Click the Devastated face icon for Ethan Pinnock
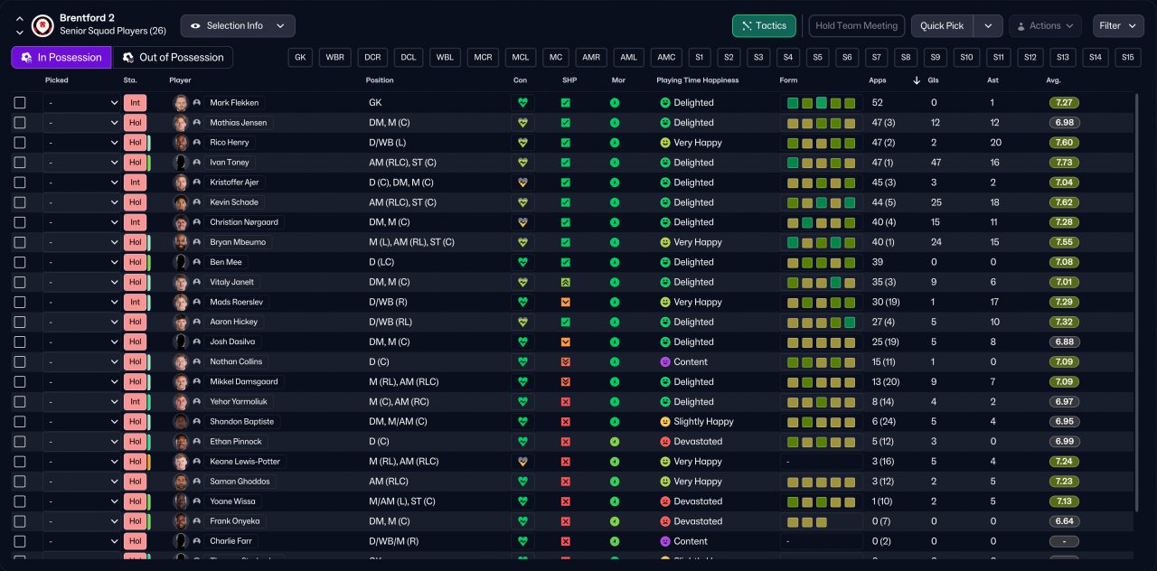The height and width of the screenshot is (571, 1157). click(665, 442)
